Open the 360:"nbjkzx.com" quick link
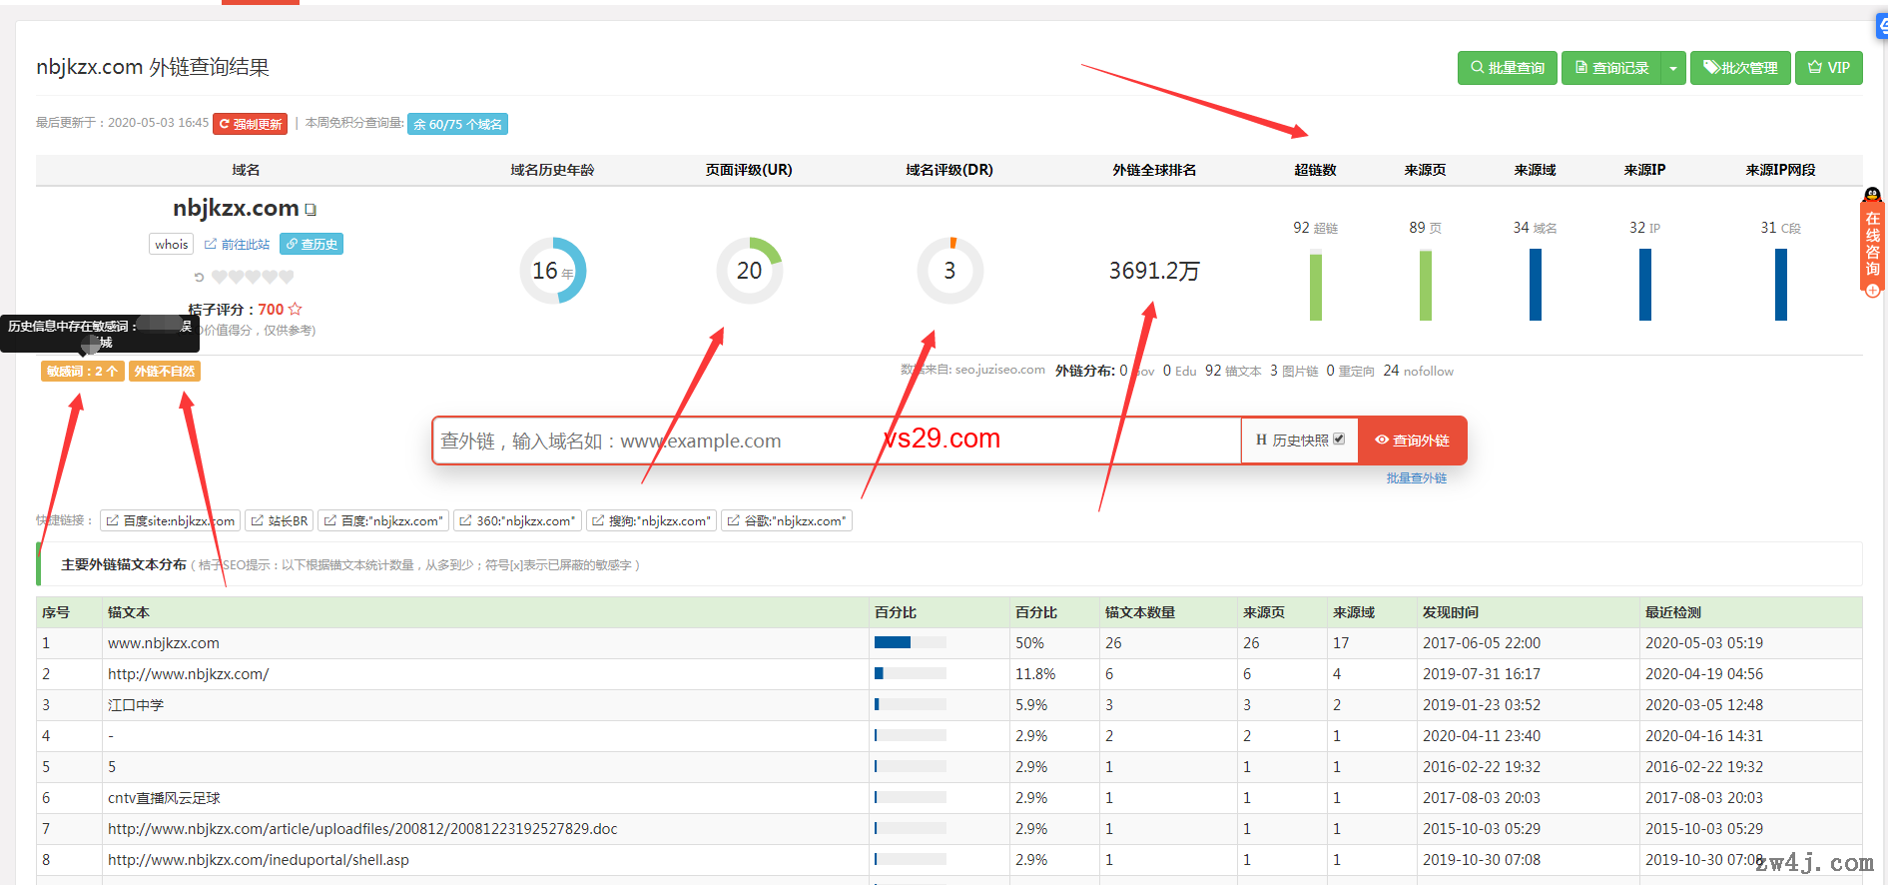This screenshot has width=1888, height=885. (517, 520)
